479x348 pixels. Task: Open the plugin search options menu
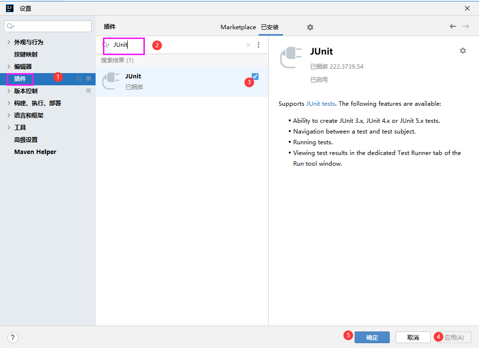[259, 45]
